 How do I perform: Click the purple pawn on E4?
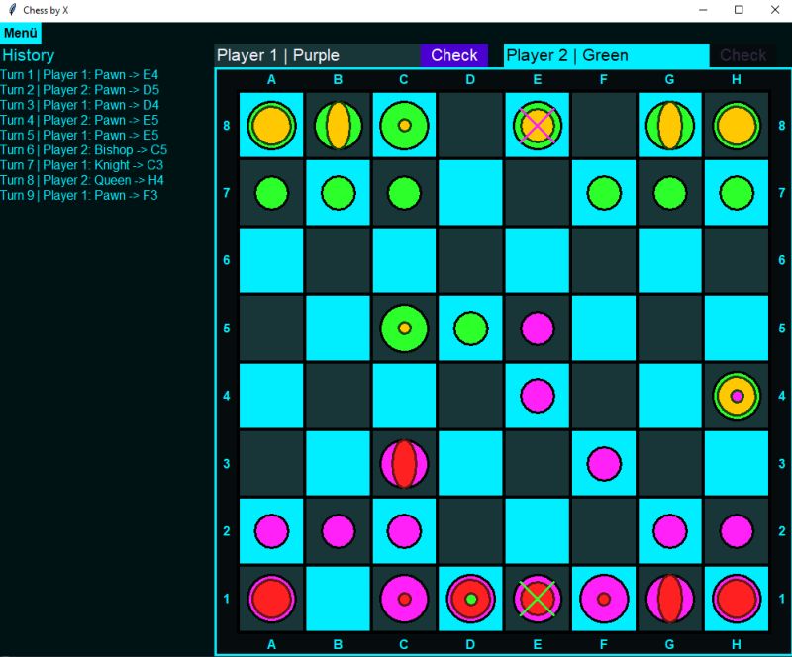click(538, 396)
